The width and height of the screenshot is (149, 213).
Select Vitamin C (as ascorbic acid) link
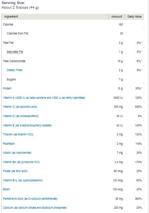(x=20, y=107)
